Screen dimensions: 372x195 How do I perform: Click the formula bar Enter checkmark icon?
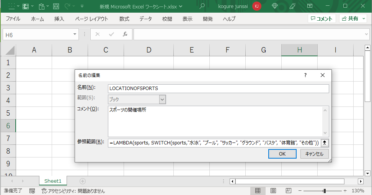tap(111, 34)
